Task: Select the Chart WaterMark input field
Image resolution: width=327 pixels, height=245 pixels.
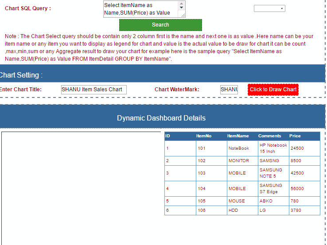Action: [229, 89]
